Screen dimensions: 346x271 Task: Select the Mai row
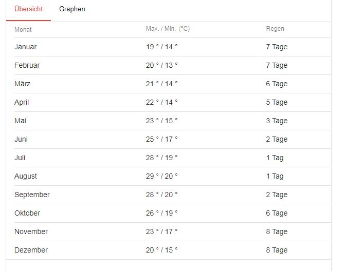(x=20, y=121)
